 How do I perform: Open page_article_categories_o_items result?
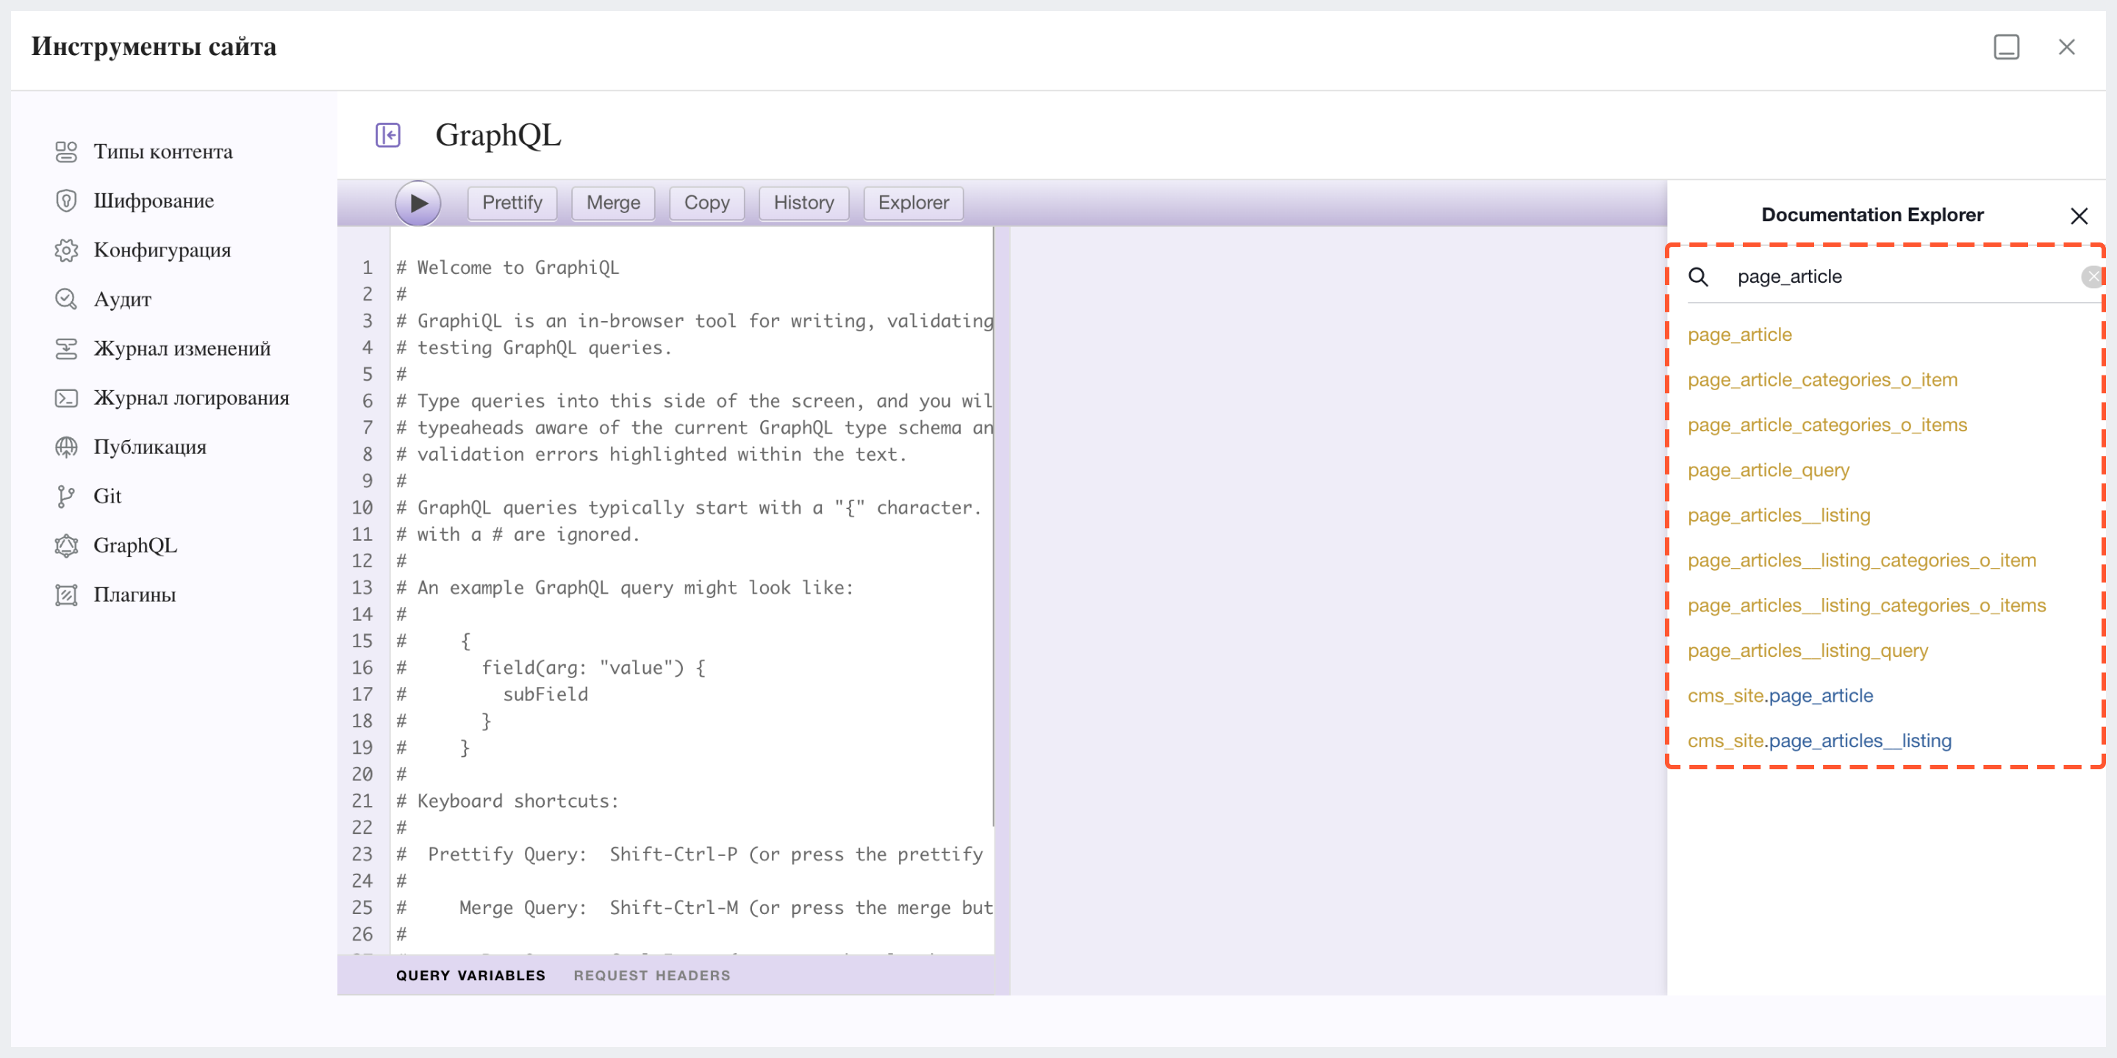1827,425
